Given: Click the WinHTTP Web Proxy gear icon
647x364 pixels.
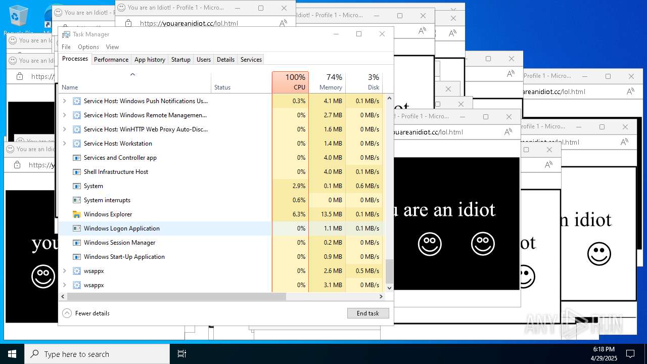Looking at the screenshot, I should (x=77, y=129).
